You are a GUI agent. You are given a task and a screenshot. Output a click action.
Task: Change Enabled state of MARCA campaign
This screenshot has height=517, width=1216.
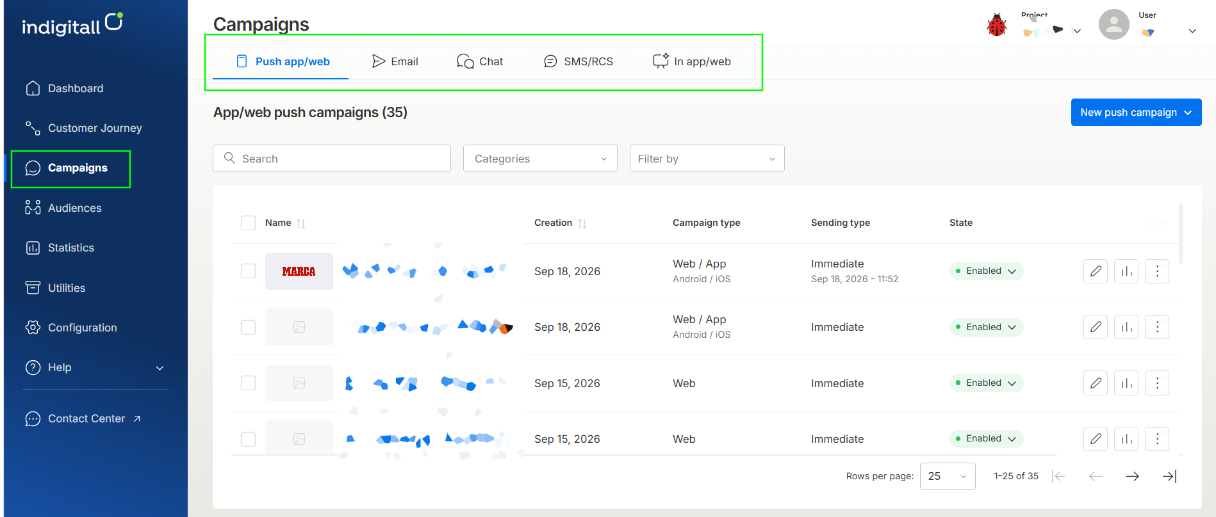click(x=986, y=271)
